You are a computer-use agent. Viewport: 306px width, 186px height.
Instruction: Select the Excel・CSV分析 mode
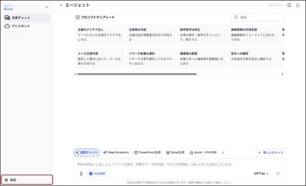[x=203, y=153]
